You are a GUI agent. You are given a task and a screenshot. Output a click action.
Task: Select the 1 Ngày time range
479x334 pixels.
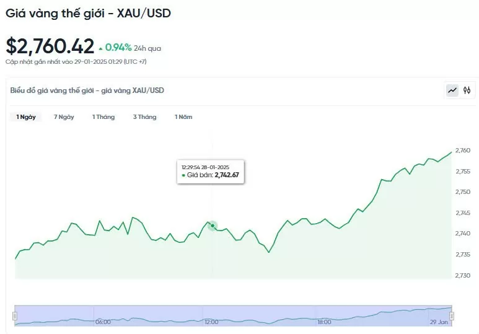coord(26,117)
